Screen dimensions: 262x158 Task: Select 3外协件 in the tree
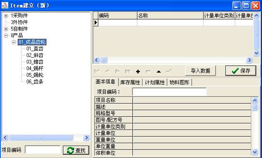pyautogui.click(x=19, y=22)
